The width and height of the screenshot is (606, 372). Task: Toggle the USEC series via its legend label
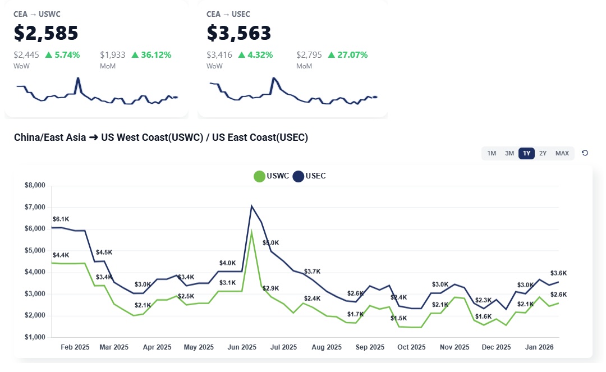pos(315,176)
